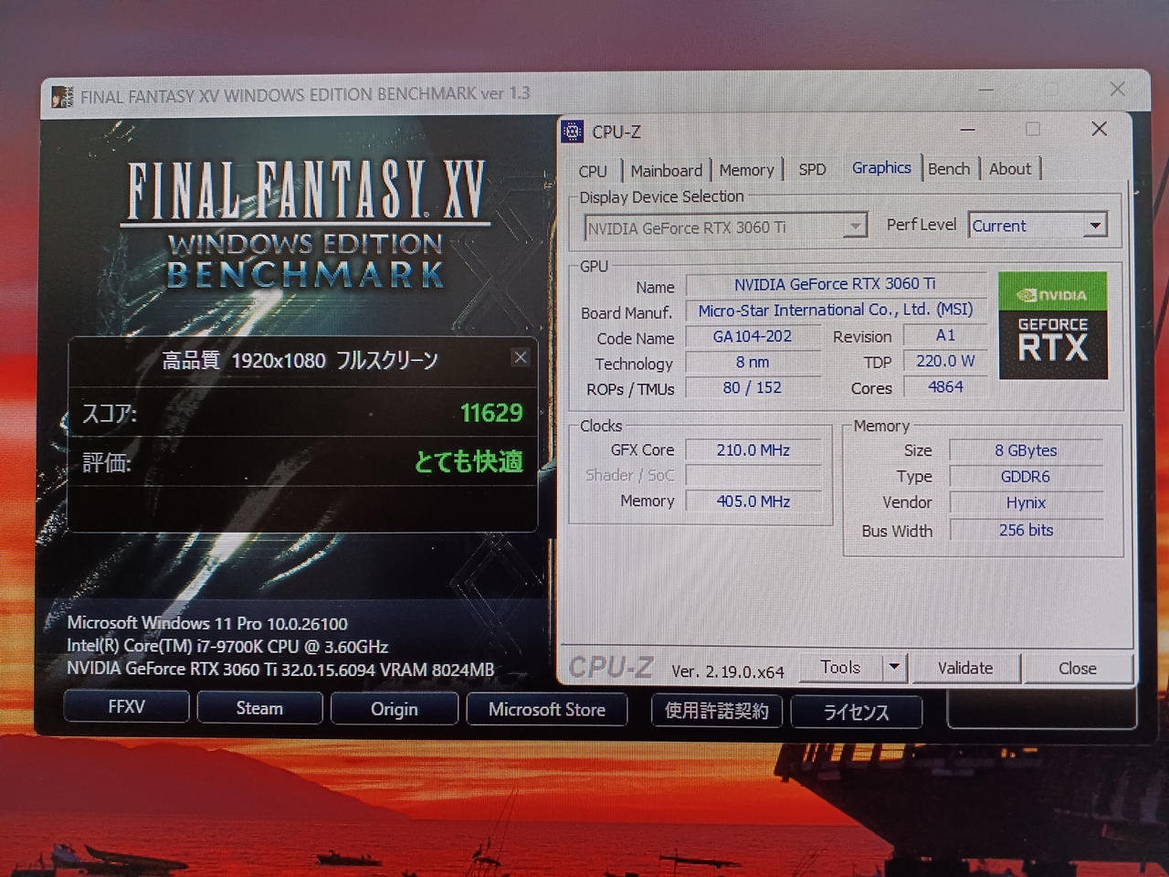Click the memory Size value 8 GBytes
Viewport: 1169px width, 877px height.
1026,450
